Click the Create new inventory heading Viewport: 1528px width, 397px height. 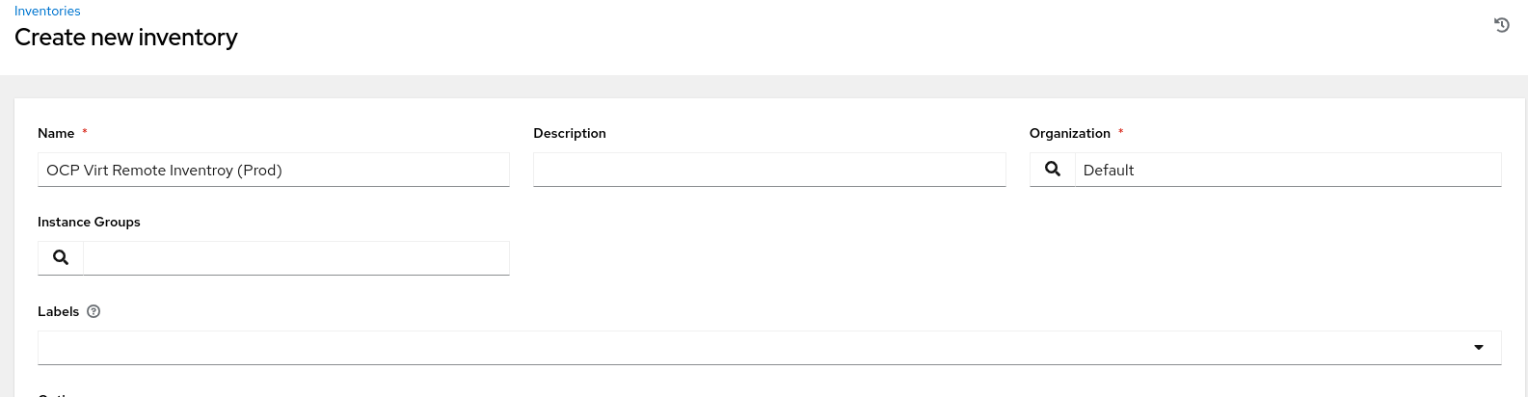tap(126, 38)
